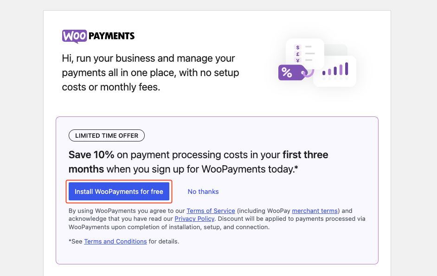Open the Terms and Conditions link
This screenshot has height=276, width=437.
tap(116, 241)
